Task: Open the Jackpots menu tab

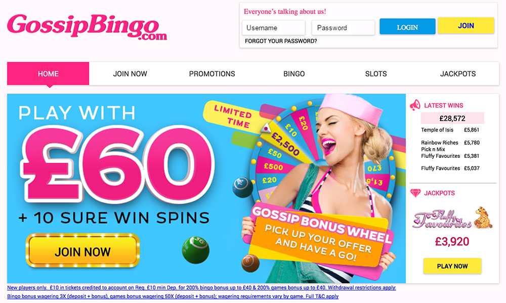Action: click(458, 74)
